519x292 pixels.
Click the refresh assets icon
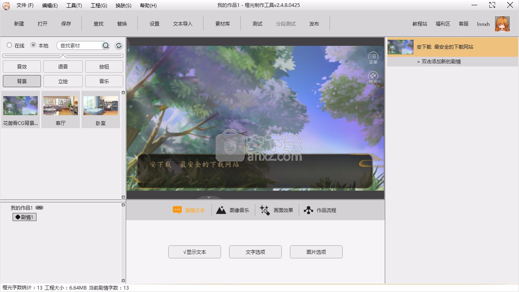[x=119, y=46]
